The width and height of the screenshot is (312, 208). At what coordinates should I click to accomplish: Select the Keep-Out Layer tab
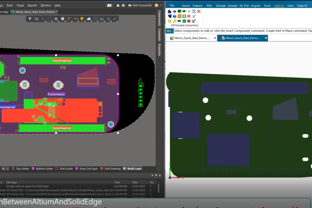(89, 169)
